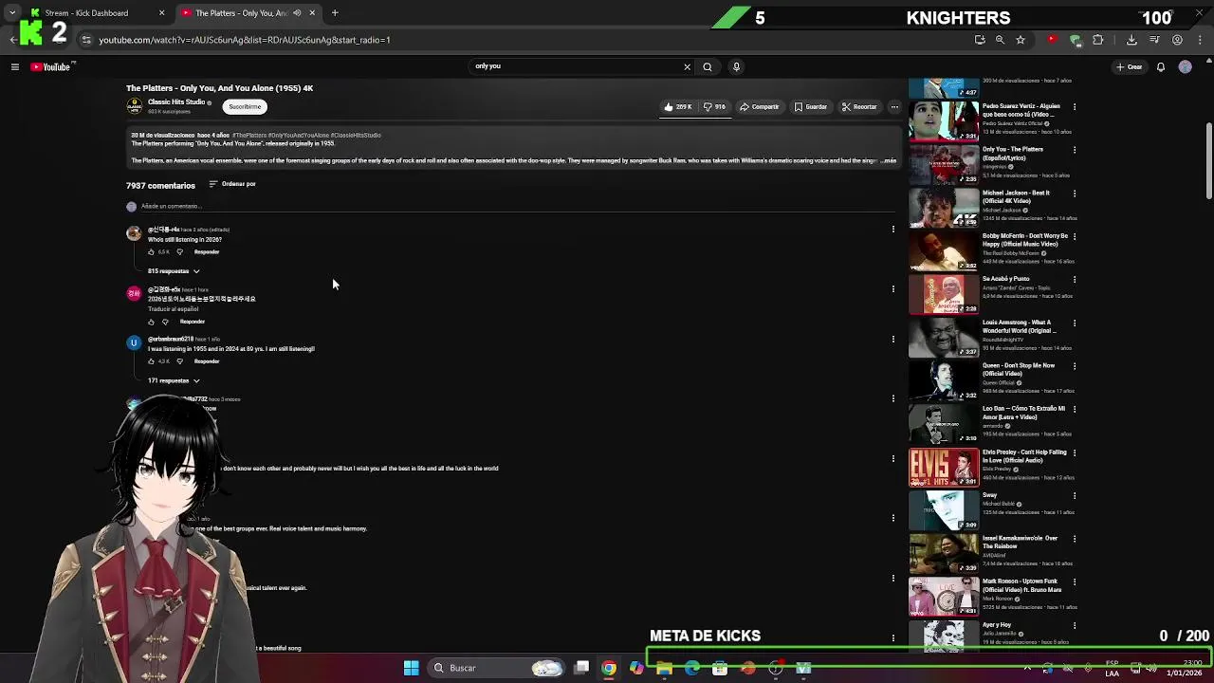Open Chrome media controls icon
The image size is (1214, 683).
pyautogui.click(x=1154, y=40)
